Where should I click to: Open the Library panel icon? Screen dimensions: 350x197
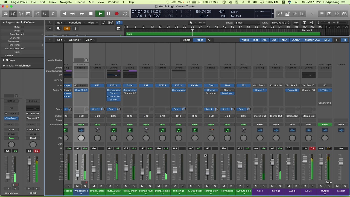click(x=6, y=14)
